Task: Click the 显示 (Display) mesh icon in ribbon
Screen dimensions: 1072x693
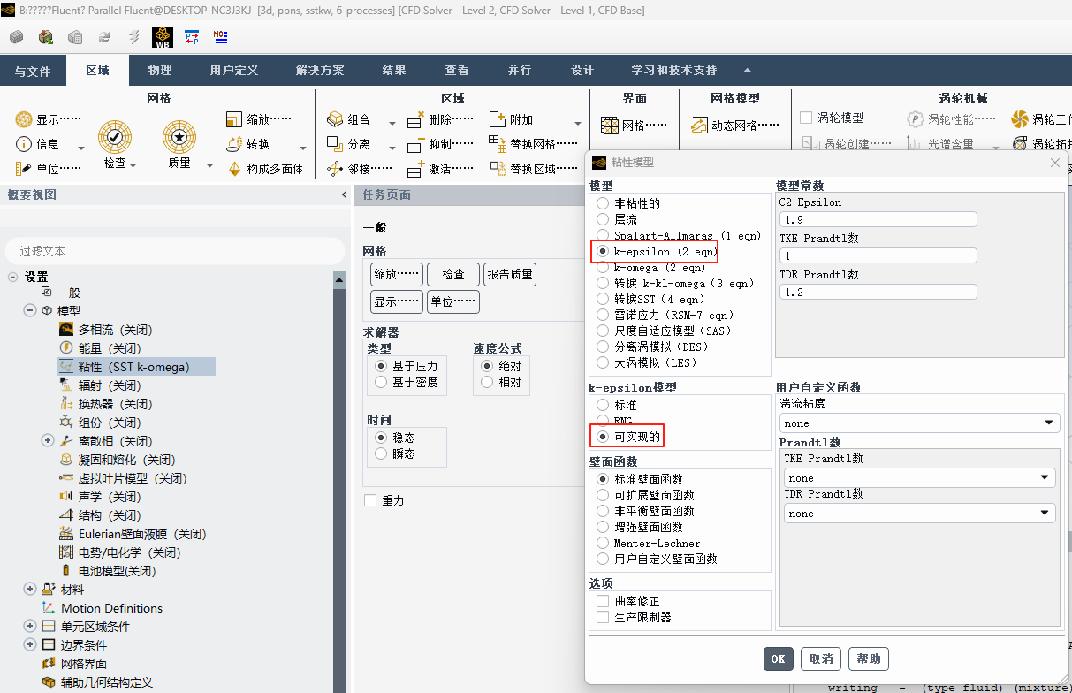Action: (24, 119)
